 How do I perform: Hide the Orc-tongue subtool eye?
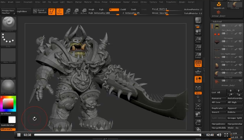tap(240, 41)
